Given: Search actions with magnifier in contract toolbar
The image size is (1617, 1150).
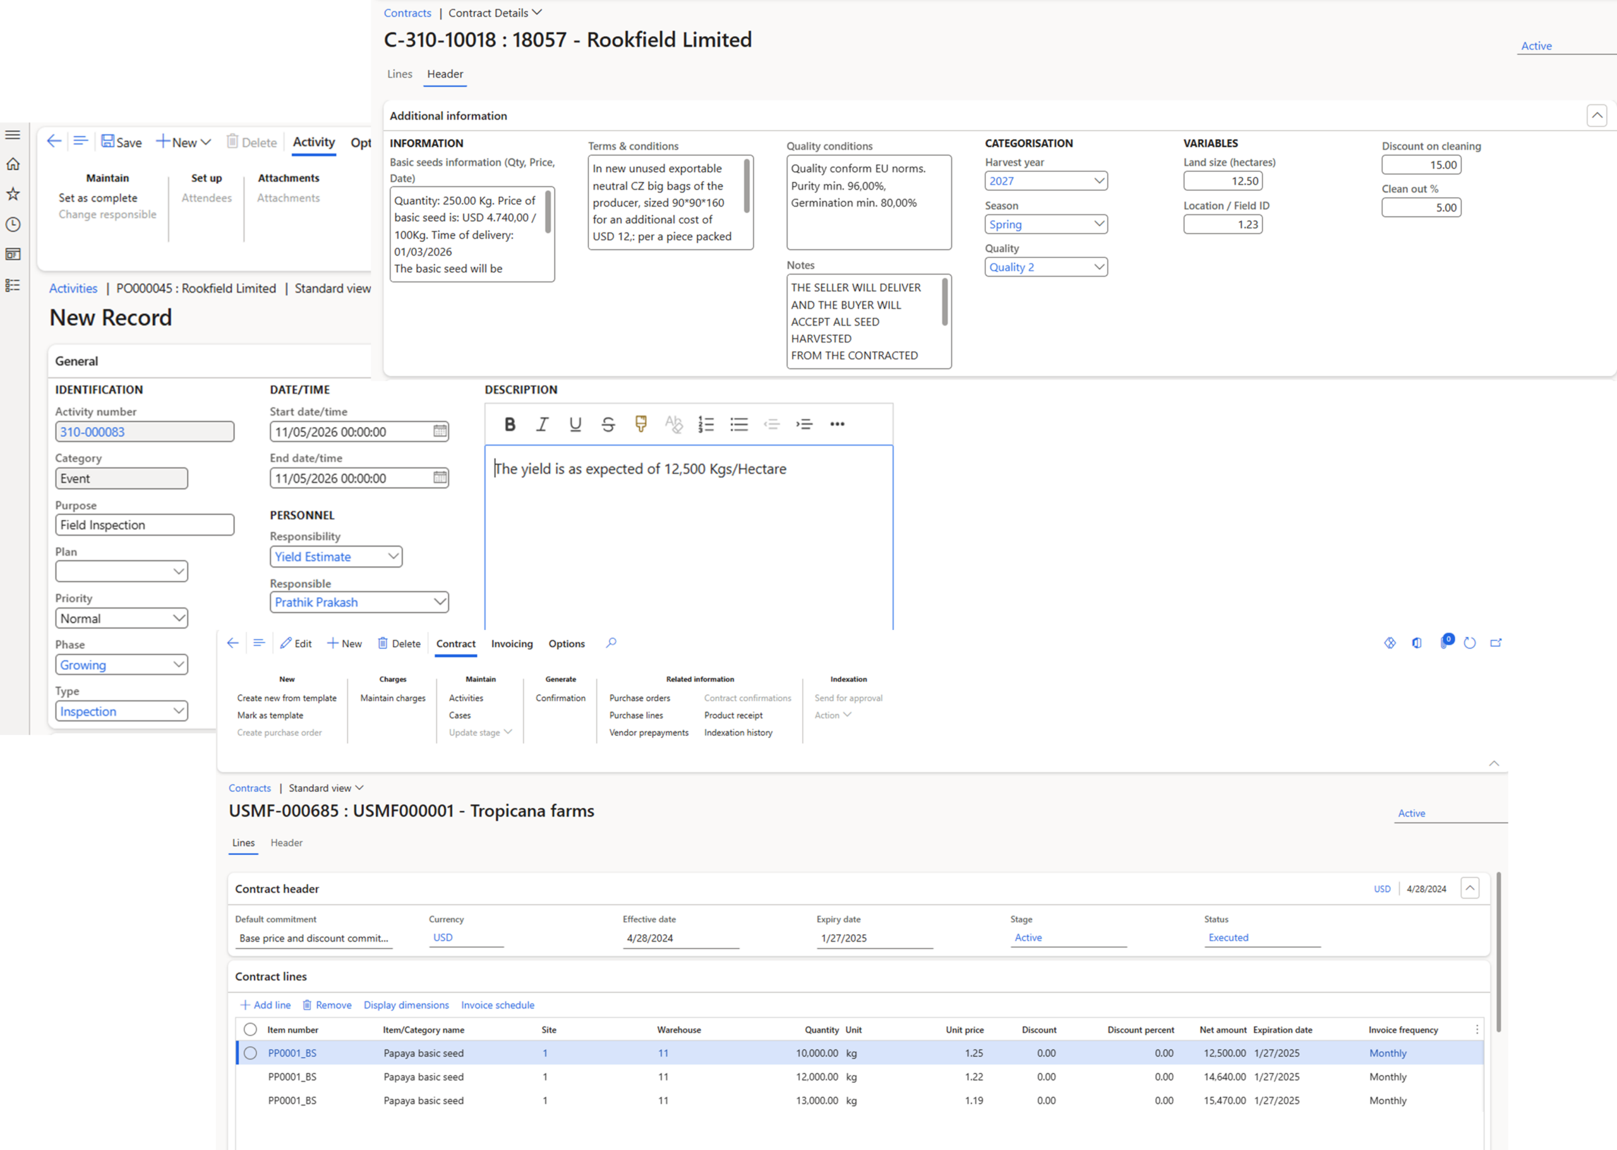Looking at the screenshot, I should 611,643.
